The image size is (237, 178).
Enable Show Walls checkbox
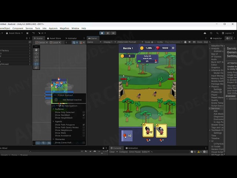pos(84,133)
